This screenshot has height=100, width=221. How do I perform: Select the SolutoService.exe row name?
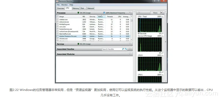(66, 29)
